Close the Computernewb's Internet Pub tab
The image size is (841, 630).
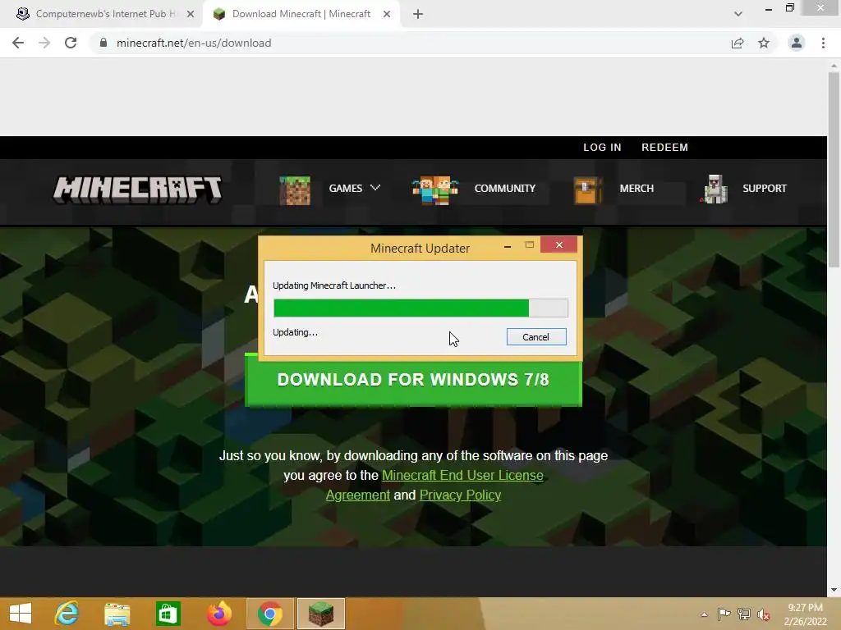pos(191,14)
